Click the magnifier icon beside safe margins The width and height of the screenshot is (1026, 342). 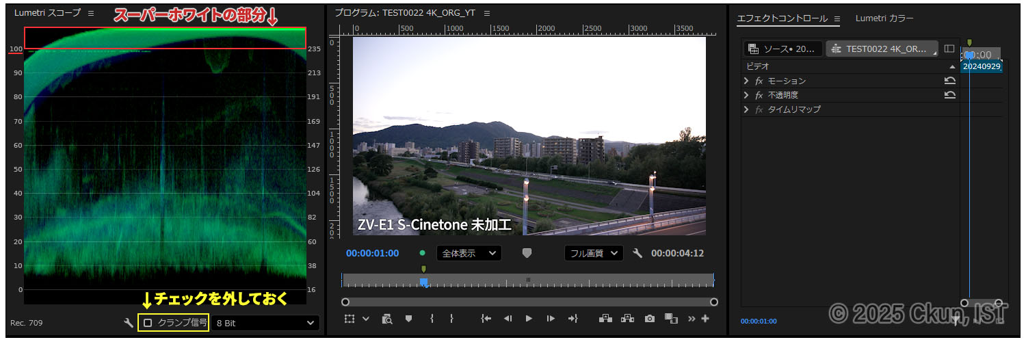tap(387, 319)
